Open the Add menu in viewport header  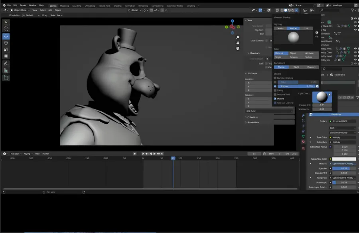point(50,10)
